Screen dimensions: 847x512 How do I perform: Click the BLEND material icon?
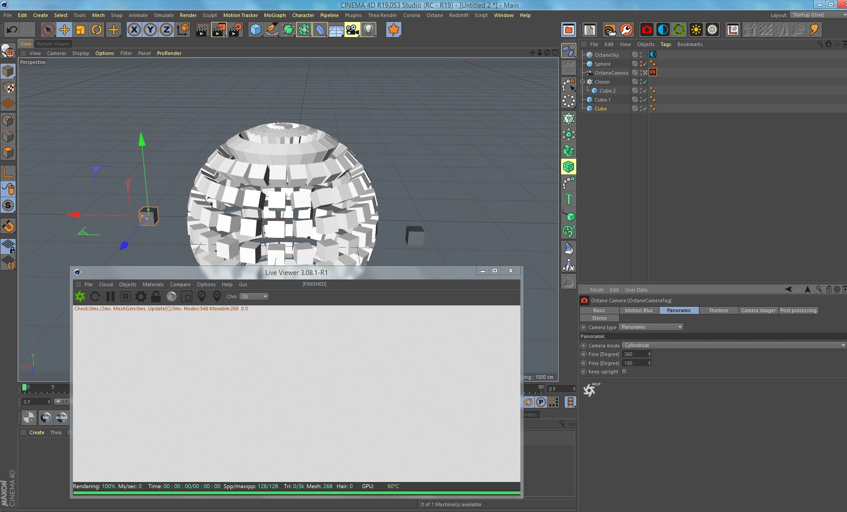point(62,418)
